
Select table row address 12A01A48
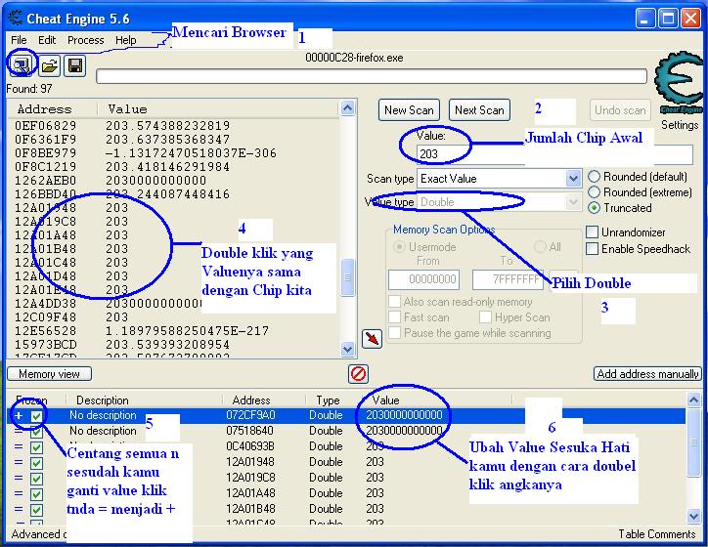tap(250, 493)
